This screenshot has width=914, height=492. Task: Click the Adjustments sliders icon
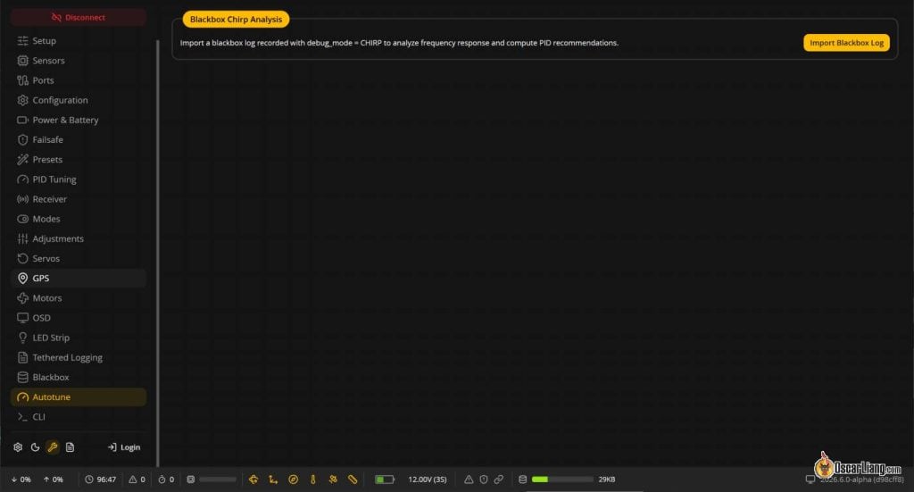click(22, 239)
